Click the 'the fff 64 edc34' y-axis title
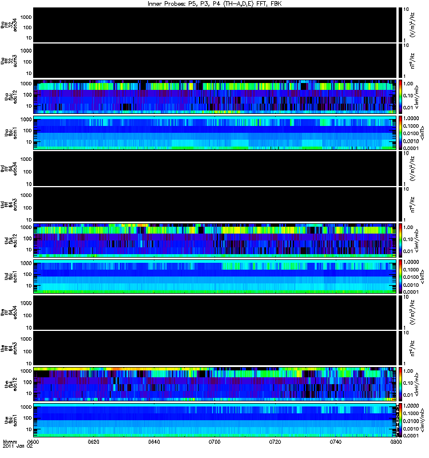 [9, 312]
